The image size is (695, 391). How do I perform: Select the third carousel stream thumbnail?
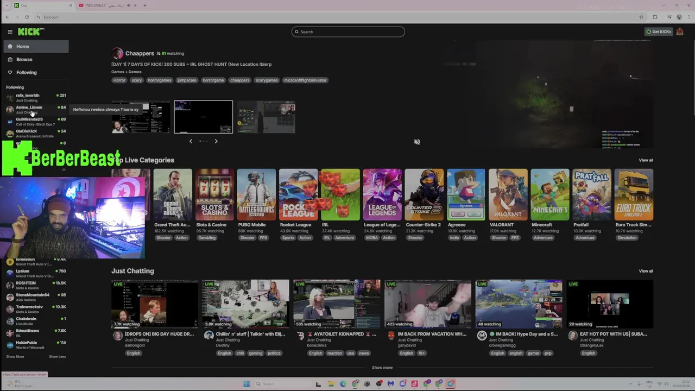(x=266, y=117)
